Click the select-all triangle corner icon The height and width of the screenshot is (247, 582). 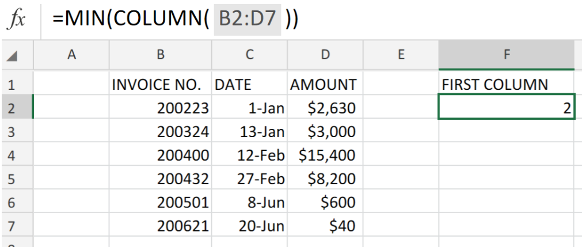(13, 56)
